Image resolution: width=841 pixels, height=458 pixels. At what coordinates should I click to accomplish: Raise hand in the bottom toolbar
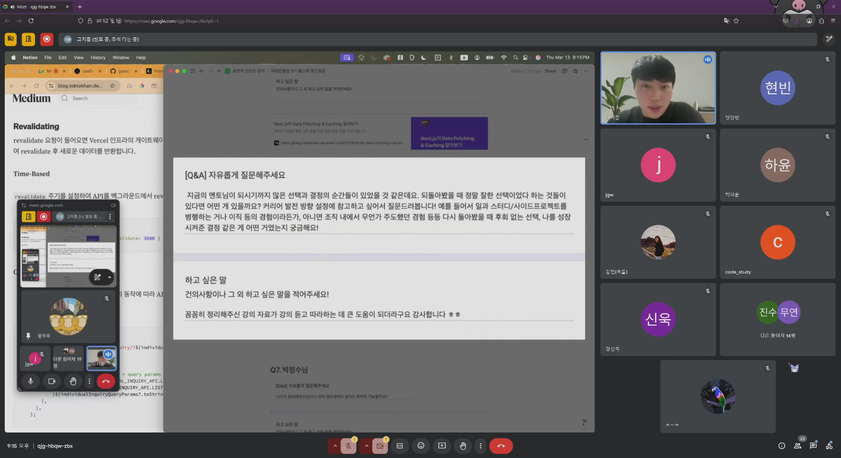(463, 446)
